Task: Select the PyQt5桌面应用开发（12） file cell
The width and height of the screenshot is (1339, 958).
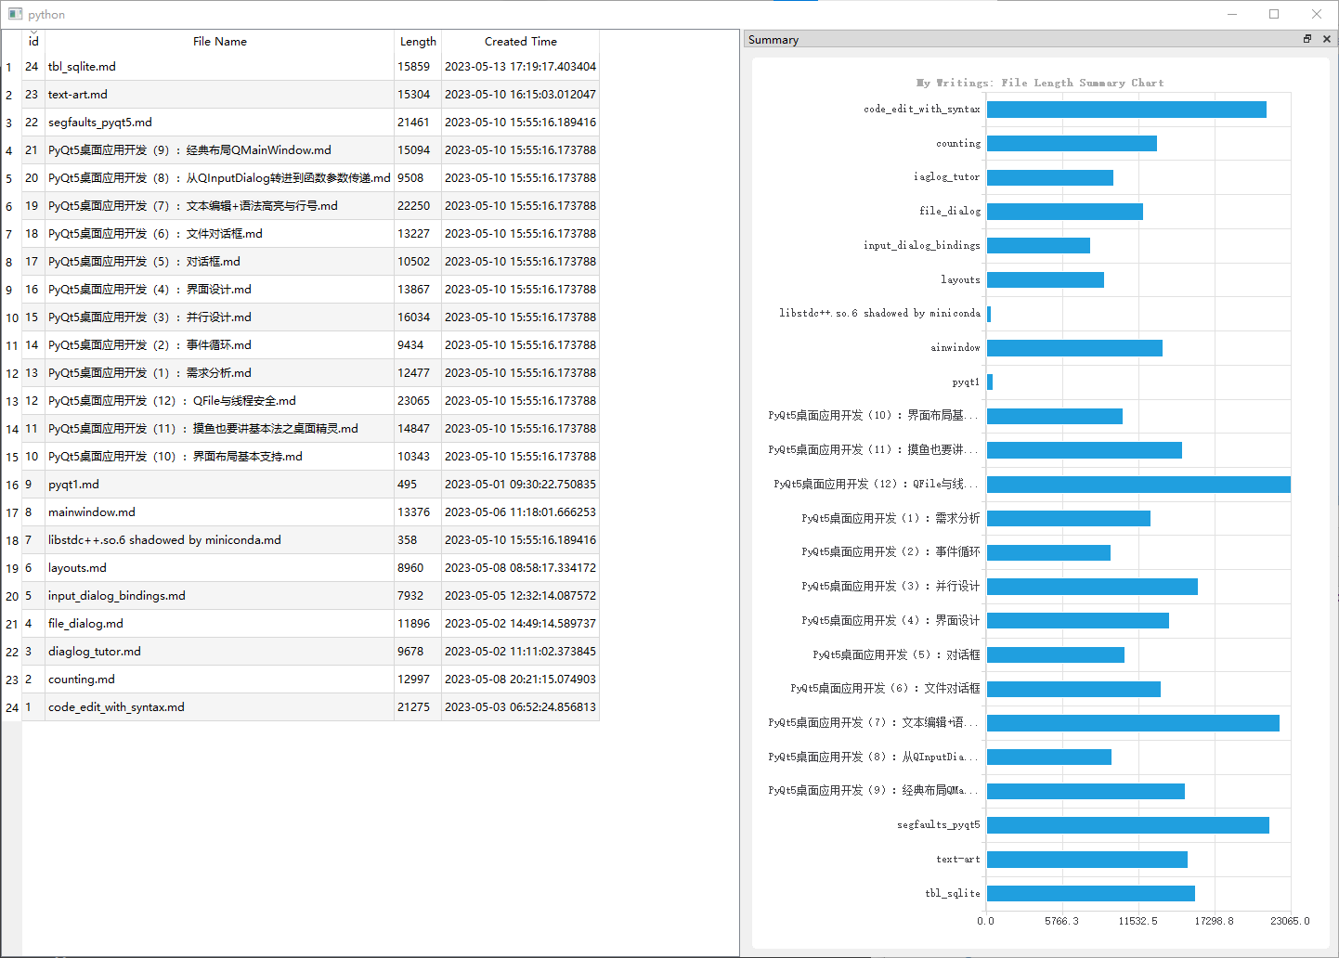Action: point(220,401)
